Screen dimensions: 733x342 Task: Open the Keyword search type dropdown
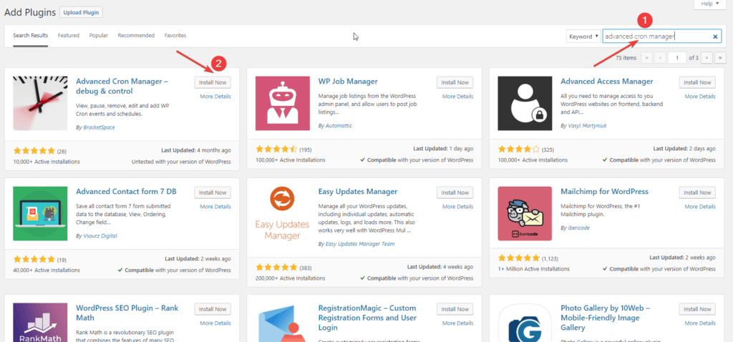(x=583, y=36)
